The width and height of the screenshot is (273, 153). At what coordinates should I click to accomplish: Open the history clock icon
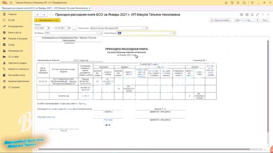(232, 3)
